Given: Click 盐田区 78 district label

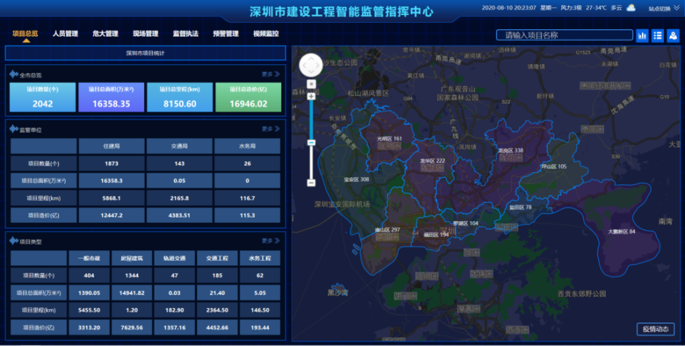Looking at the screenshot, I should tap(520, 208).
